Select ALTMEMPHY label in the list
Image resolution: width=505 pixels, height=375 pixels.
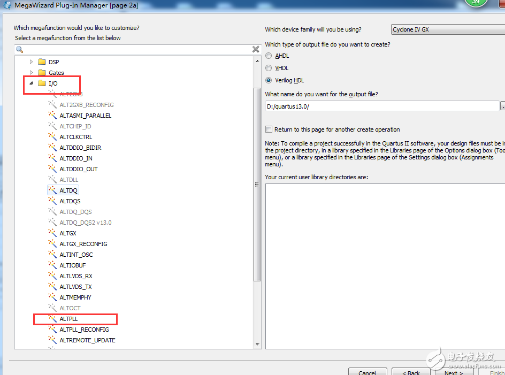click(75, 297)
